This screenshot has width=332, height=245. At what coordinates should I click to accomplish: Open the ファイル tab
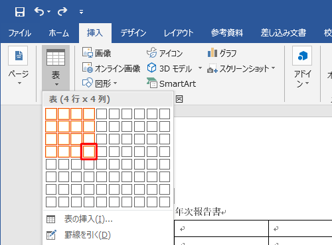pyautogui.click(x=19, y=33)
